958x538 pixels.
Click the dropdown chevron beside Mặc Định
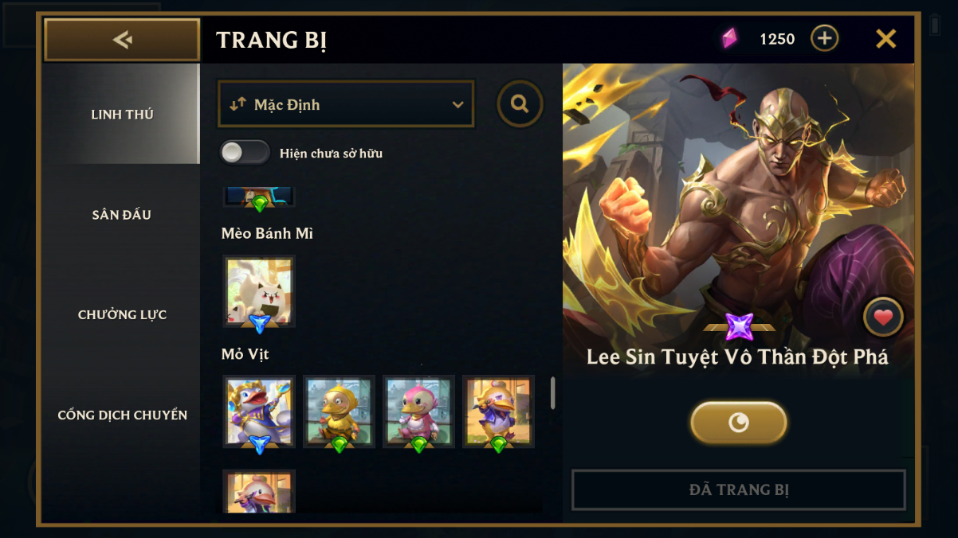click(x=457, y=105)
